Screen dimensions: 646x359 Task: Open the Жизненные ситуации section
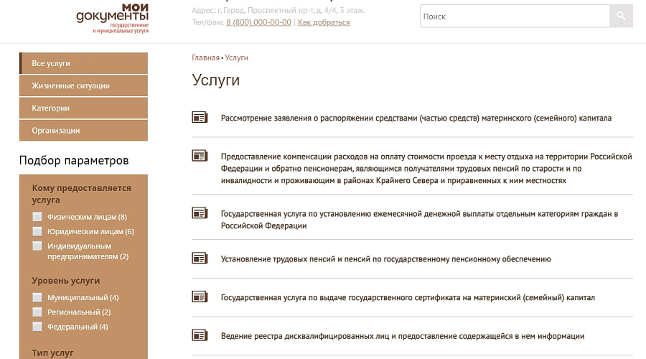(84, 85)
